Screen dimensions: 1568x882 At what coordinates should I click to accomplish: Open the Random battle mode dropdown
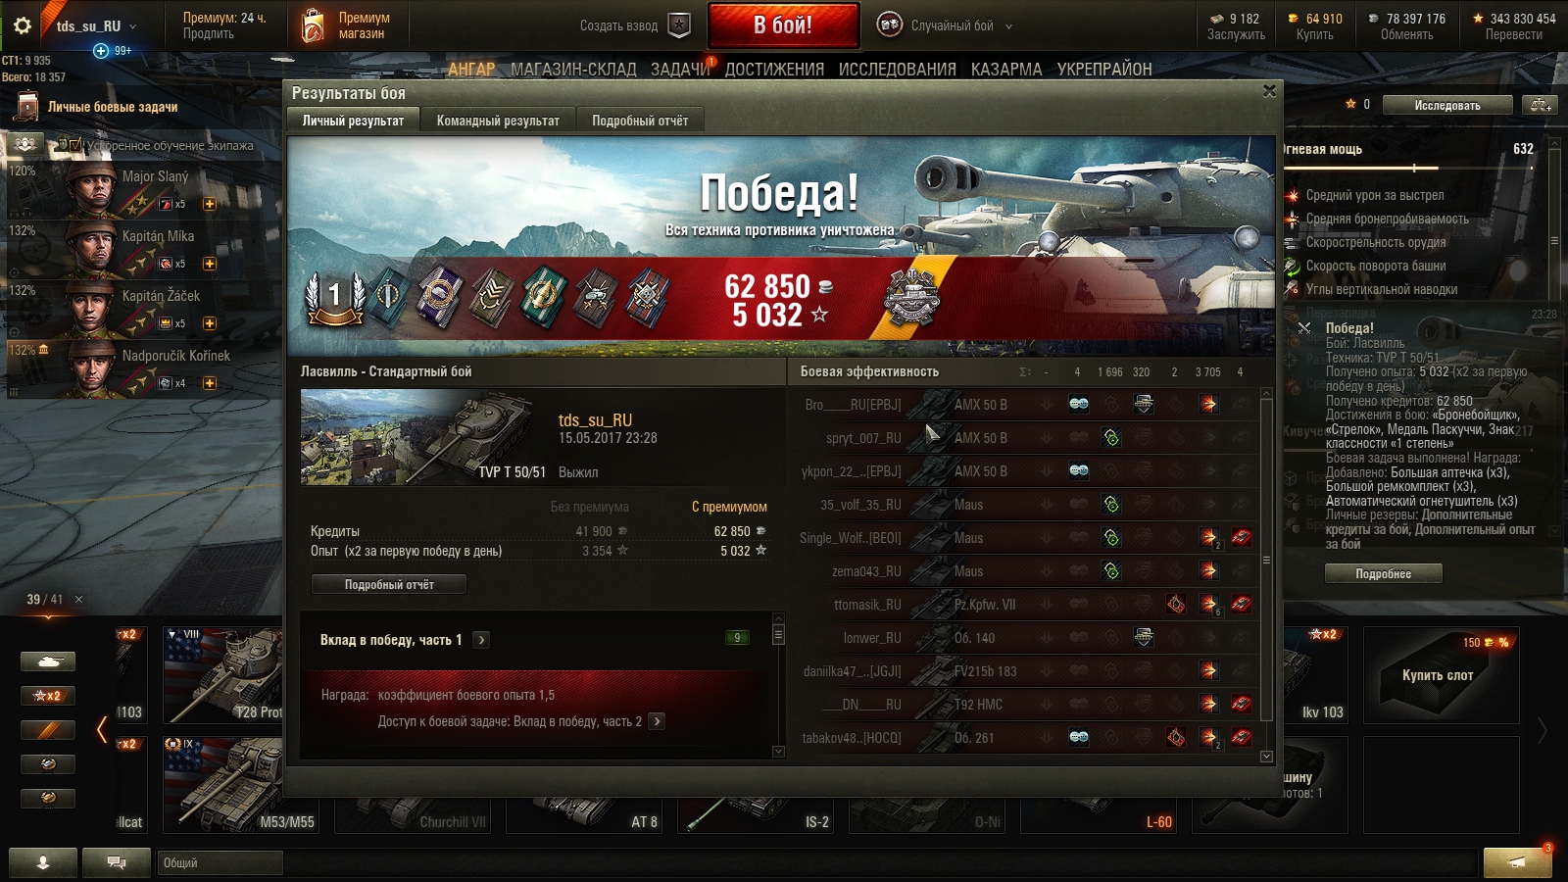945,26
